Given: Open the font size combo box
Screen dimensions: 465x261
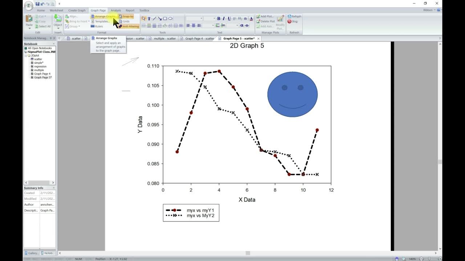Looking at the screenshot, I should 209,18.
